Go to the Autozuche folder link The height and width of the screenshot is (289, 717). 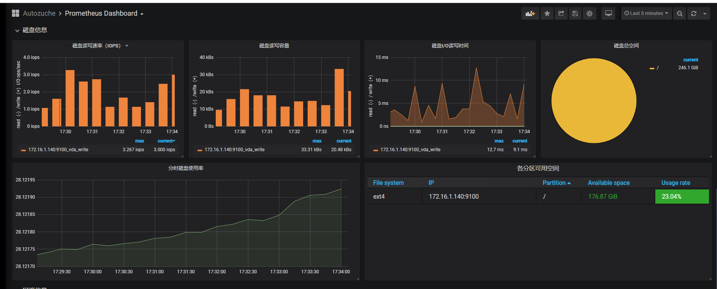point(39,13)
